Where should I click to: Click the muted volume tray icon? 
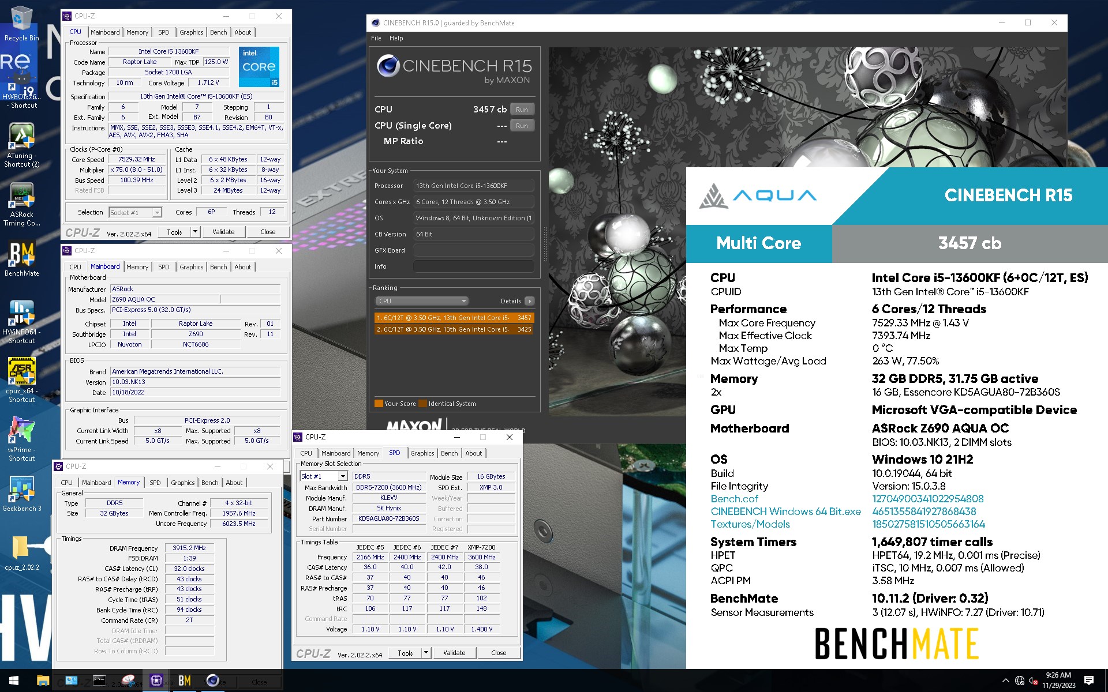point(1033,680)
